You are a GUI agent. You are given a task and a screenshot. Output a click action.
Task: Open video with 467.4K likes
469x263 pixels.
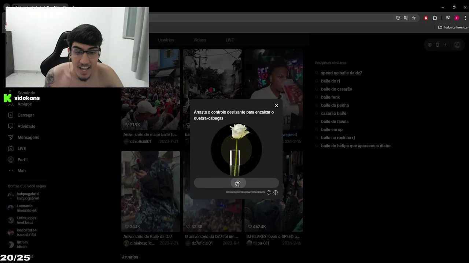point(274,191)
